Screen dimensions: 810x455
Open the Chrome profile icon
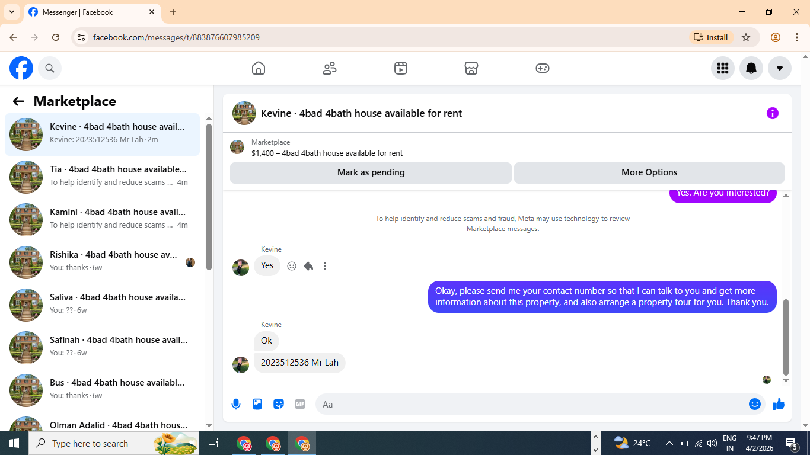[x=776, y=37]
